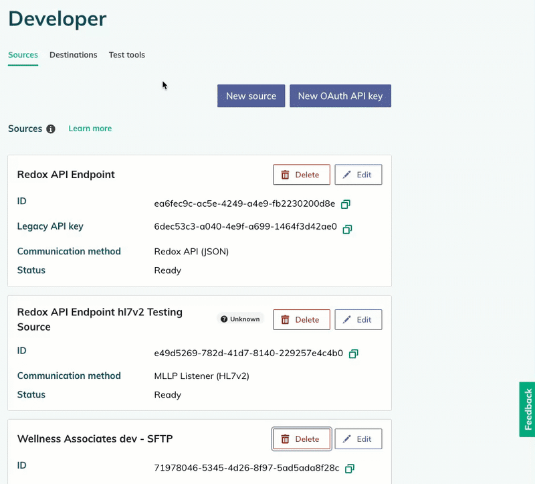Click Ready status of hl7v2 Testing Source
The height and width of the screenshot is (484, 535).
pos(168,395)
